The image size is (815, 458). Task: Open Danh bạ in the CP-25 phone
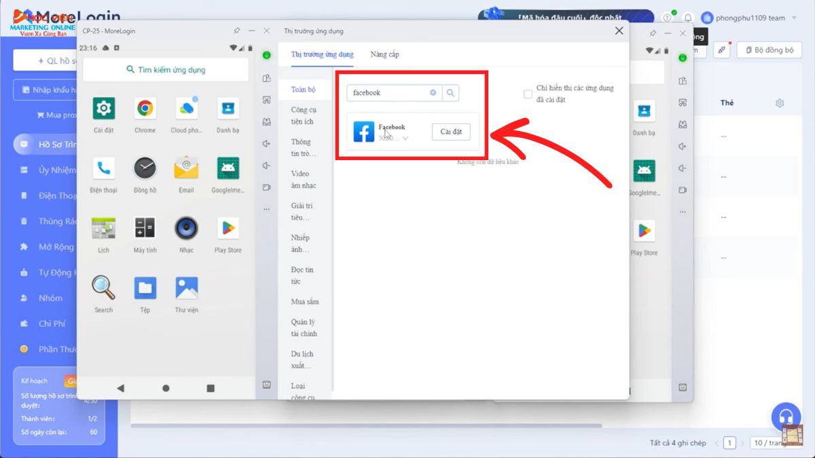tap(228, 109)
